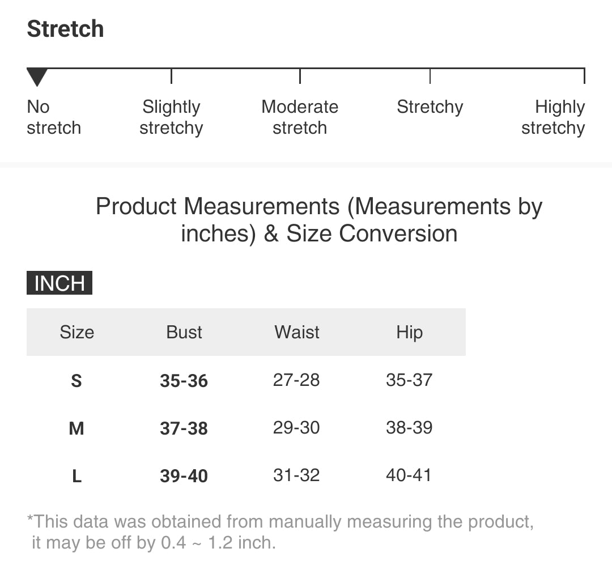Select the size L row label
The width and height of the screenshot is (612, 561).
click(x=76, y=476)
